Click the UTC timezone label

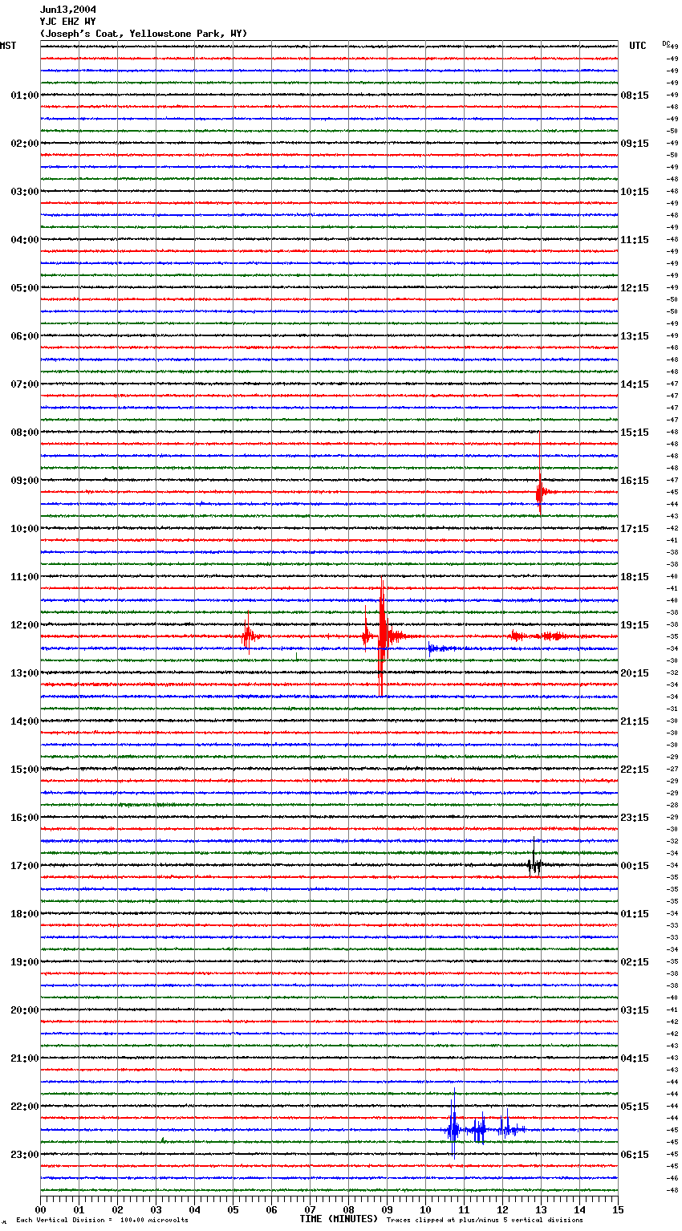click(637, 46)
